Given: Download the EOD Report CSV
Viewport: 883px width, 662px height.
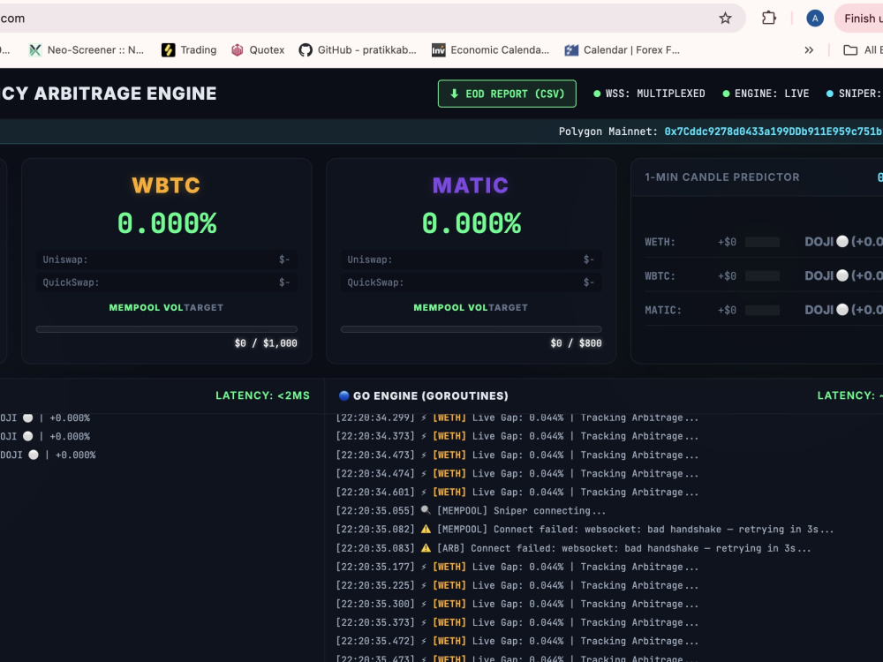Looking at the screenshot, I should 507,94.
